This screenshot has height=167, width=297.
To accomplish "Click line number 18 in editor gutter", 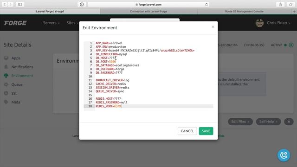I will point(90,106).
